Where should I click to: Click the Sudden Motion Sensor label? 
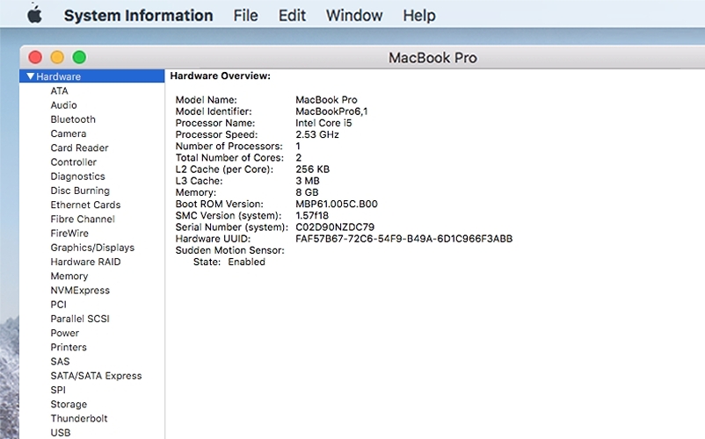(229, 250)
